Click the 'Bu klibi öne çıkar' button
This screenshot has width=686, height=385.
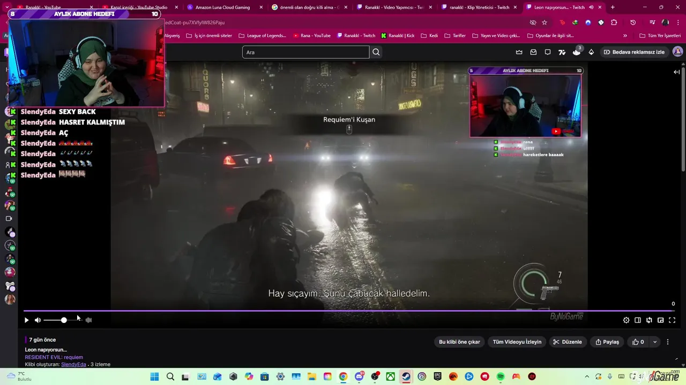[x=459, y=342]
